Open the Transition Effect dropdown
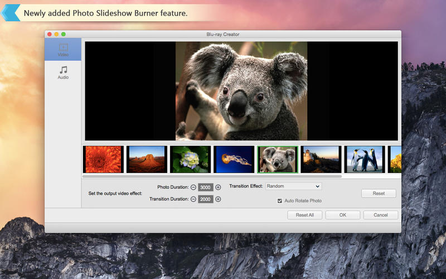The width and height of the screenshot is (446, 279). pos(293,186)
